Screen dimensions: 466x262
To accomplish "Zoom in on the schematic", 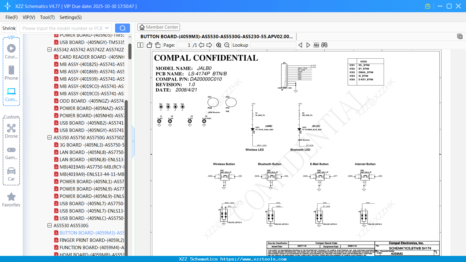I will (x=219, y=45).
